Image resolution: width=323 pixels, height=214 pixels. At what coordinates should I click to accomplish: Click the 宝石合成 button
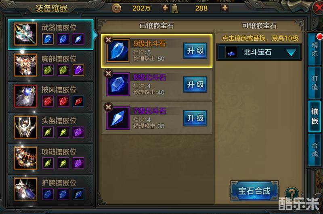[254, 191]
